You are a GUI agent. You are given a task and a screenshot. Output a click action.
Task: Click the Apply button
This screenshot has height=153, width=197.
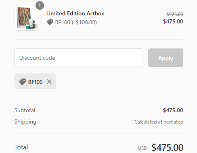click(x=166, y=58)
